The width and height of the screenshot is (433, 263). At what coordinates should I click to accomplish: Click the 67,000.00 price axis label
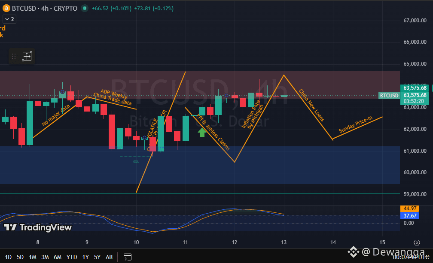coord(415,21)
